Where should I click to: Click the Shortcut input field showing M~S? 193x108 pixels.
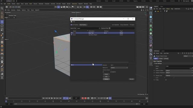pos(119,65)
